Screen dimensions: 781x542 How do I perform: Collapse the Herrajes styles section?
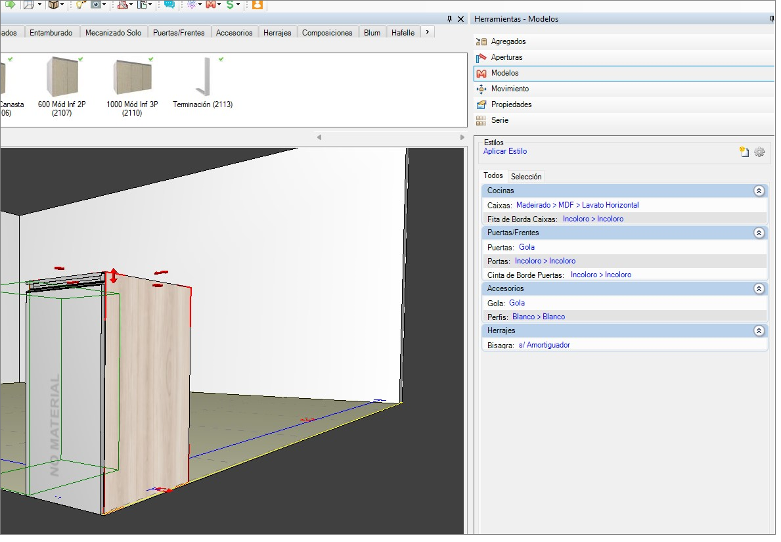pyautogui.click(x=759, y=331)
